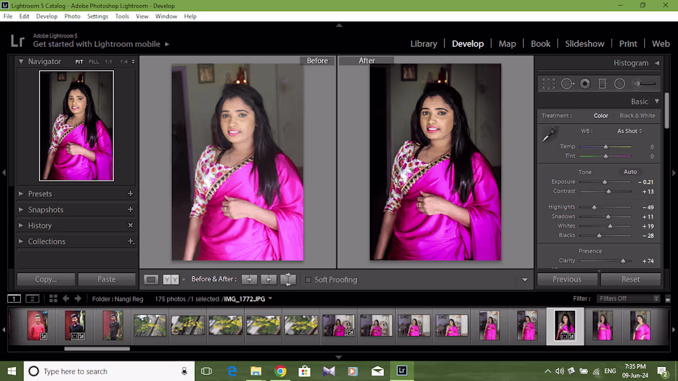Switch Treatment to Black & White
Viewport: 678px width, 381px height.
(x=637, y=115)
